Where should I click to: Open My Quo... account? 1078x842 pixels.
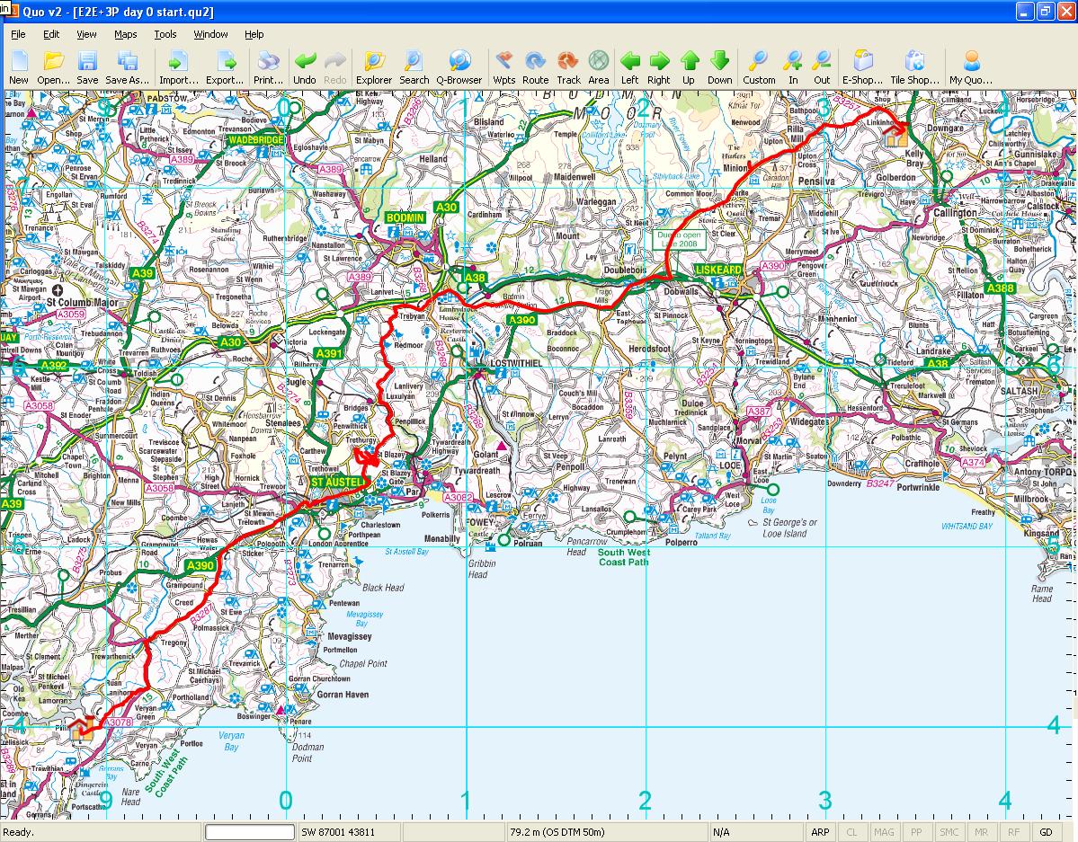click(x=971, y=67)
